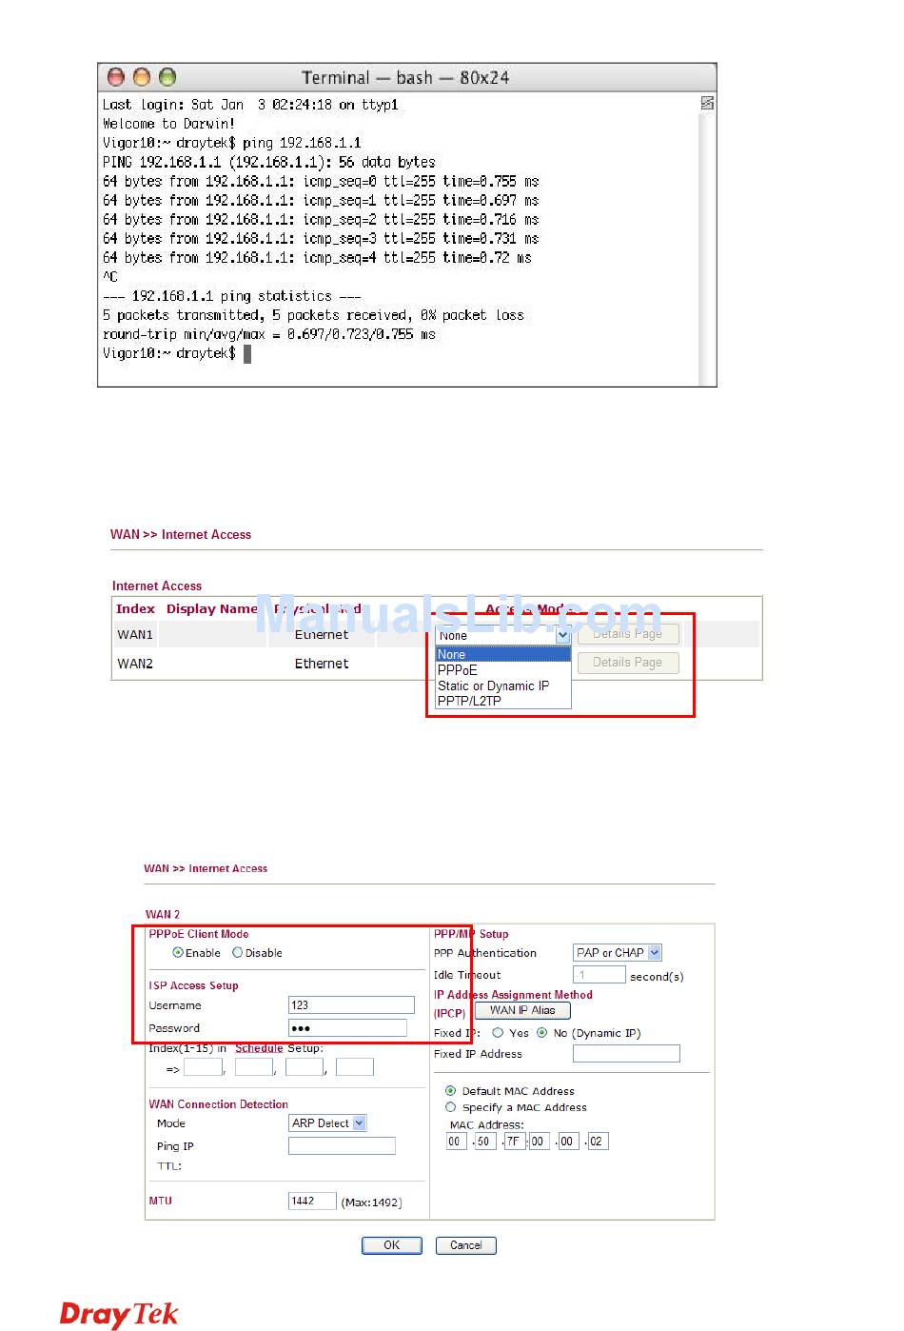This screenshot has height=1331, width=904.
Task: Click the Idle Timeout field
Action: click(599, 975)
